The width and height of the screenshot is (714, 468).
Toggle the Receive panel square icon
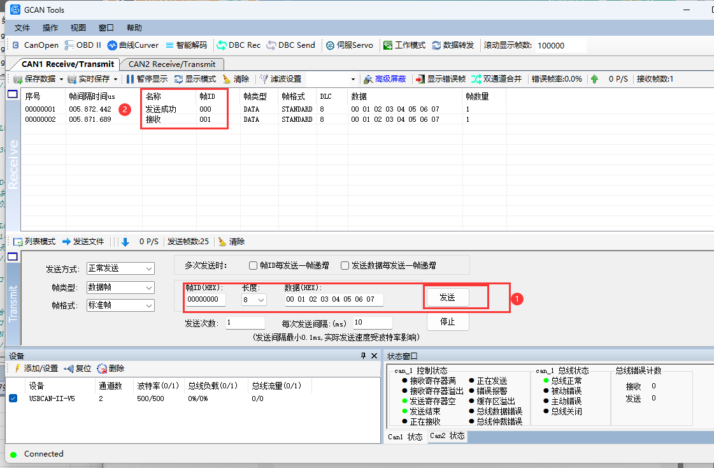coord(13,94)
